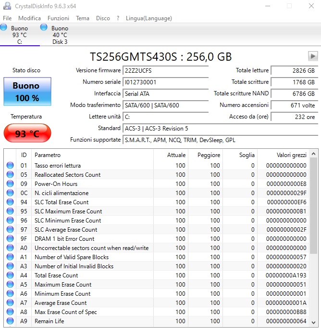Screen dimensions: 321x328
Task: Click the Soglia column header
Action: click(x=240, y=155)
